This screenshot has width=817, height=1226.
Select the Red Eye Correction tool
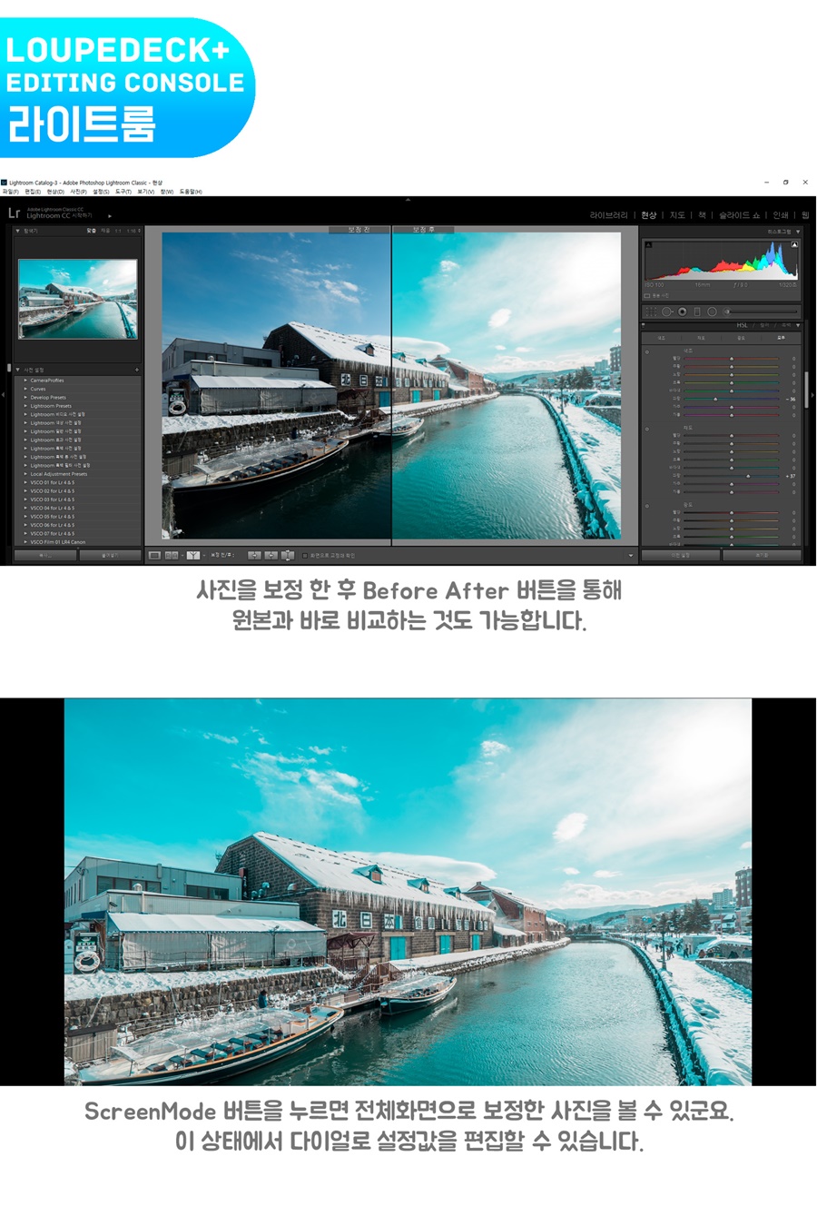click(682, 311)
